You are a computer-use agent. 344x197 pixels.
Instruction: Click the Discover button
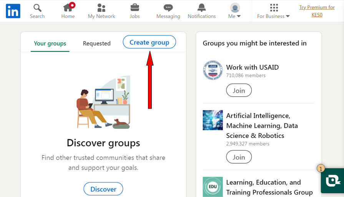click(x=103, y=189)
